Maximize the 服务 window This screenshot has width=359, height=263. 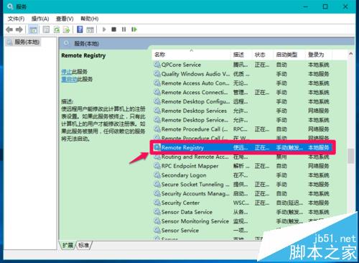pyautogui.click(x=325, y=6)
